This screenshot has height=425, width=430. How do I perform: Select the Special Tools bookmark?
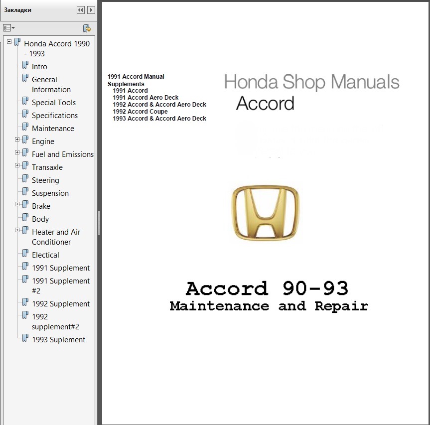[x=54, y=103]
